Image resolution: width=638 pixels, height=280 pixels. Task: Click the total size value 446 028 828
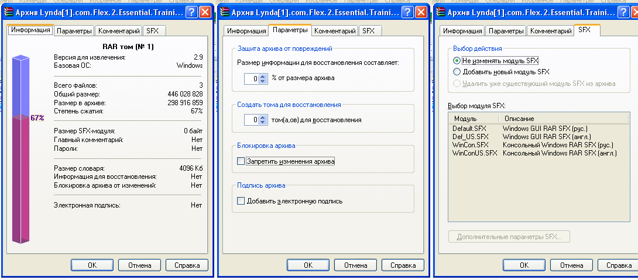185,94
